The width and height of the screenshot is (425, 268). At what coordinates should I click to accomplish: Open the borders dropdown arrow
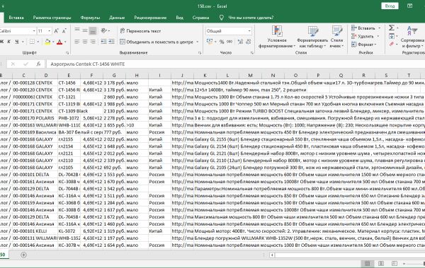coord(38,42)
